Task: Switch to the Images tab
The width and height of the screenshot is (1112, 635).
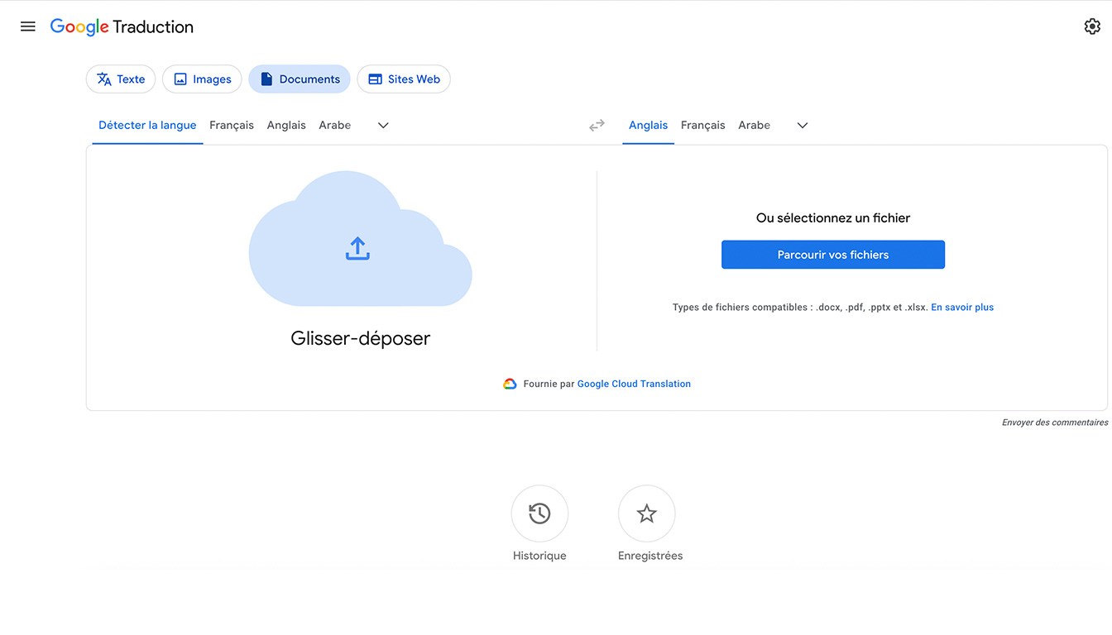Action: tap(202, 79)
